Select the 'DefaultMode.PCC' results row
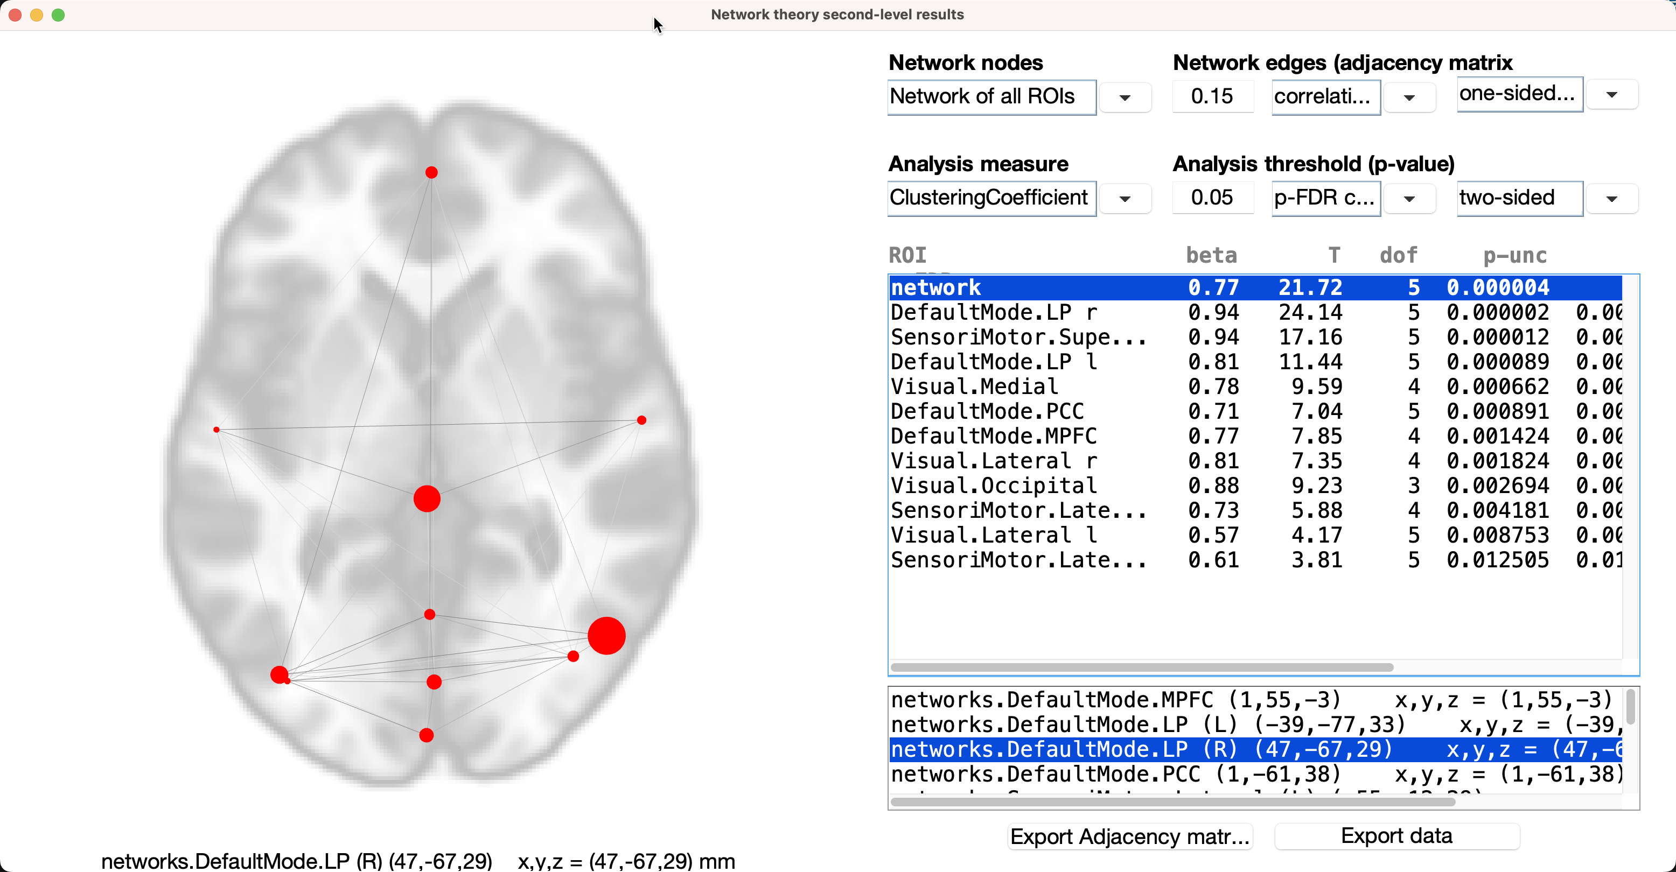The image size is (1676, 872). pos(1256,411)
